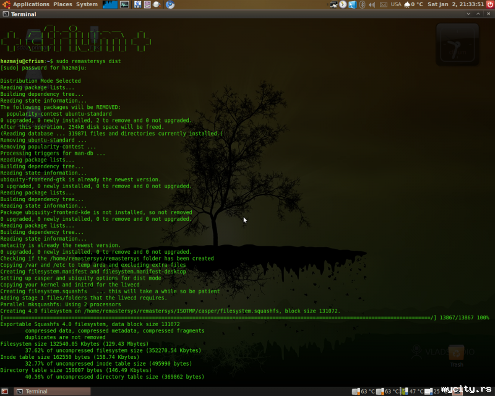Click the 'popularity-contest ubuntu-standard' line

(x=59, y=114)
